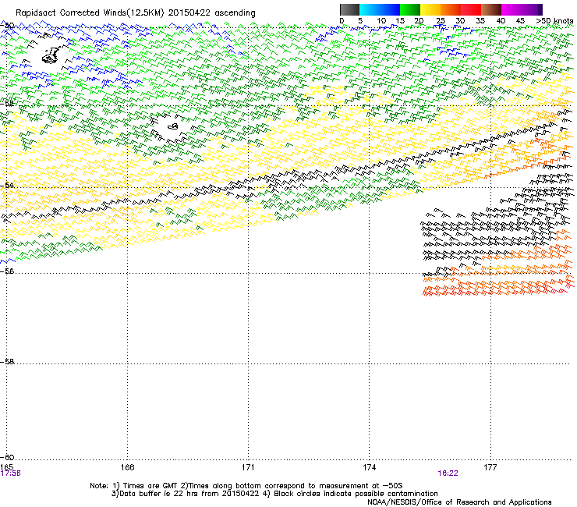This screenshot has width=577, height=507.
Task: Pick the cyan-to-blue 5–15 knots legend band
Action: tap(380, 9)
